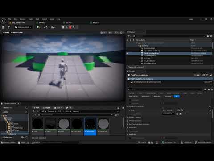The width and height of the screenshot is (214, 161).
Task: Switch to the M_VHS0 tab
Action: click(96, 23)
